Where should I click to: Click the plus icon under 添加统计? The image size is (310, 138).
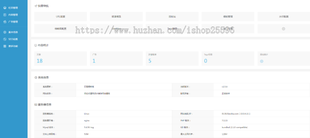(261, 61)
